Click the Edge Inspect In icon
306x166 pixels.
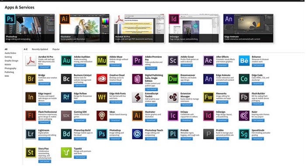[x=31, y=97]
